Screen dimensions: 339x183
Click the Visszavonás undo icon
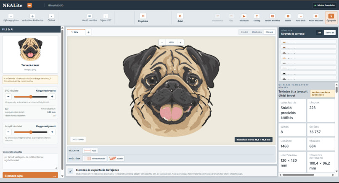218,16
